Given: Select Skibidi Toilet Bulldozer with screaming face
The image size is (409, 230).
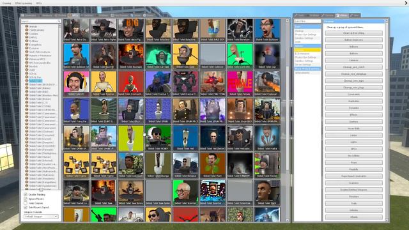Looking at the screenshot, I should point(267,30).
